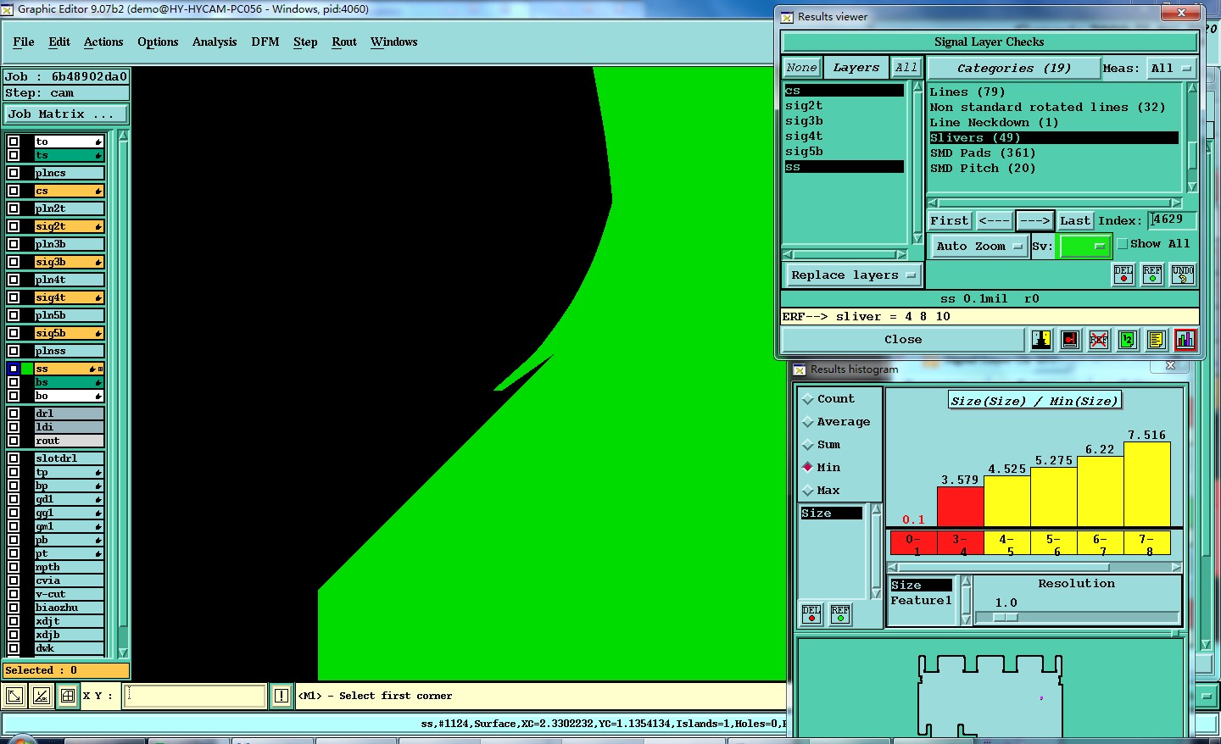Select the Average radio option
The image size is (1221, 744).
[808, 422]
